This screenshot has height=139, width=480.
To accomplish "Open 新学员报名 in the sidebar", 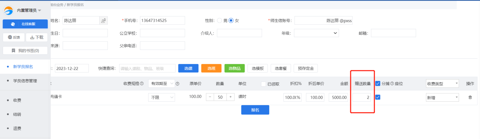I will (x=23, y=67).
